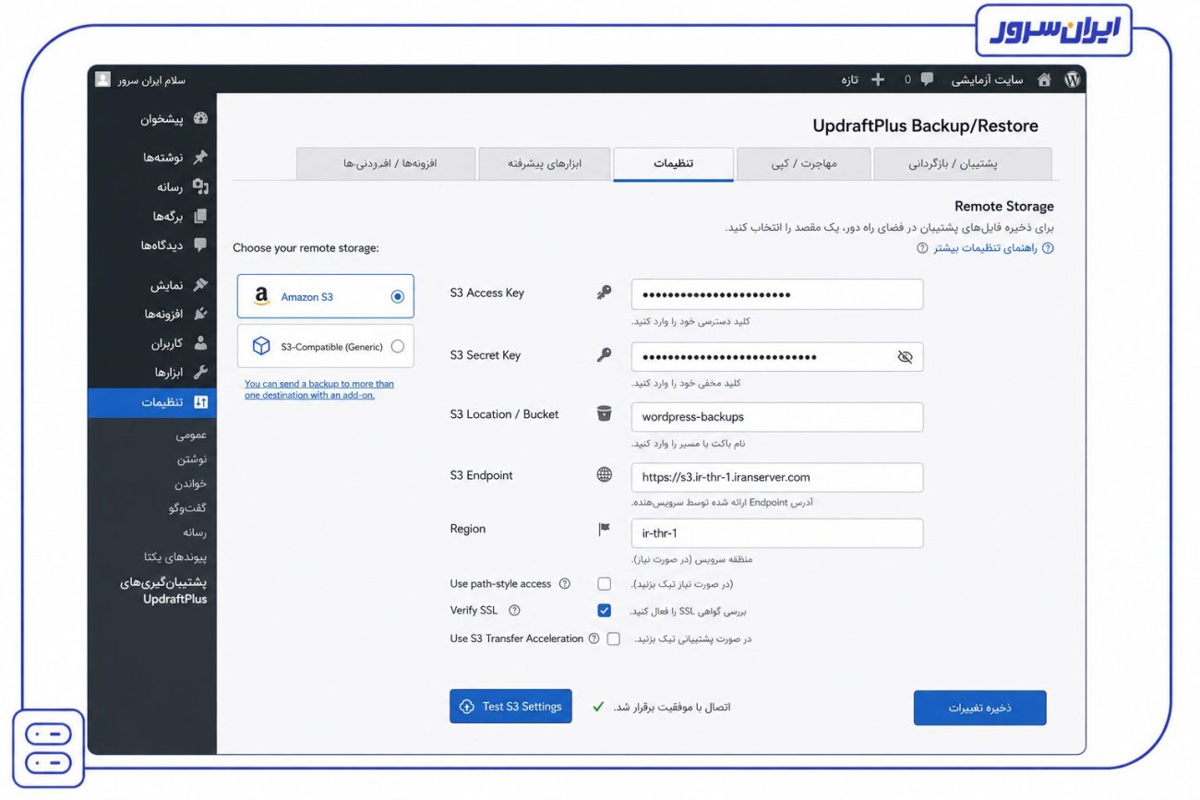Open the site home icon in admin bar

pyautogui.click(x=1044, y=80)
